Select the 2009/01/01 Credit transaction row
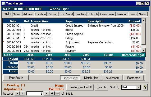The image size is (151, 97). (72, 25)
